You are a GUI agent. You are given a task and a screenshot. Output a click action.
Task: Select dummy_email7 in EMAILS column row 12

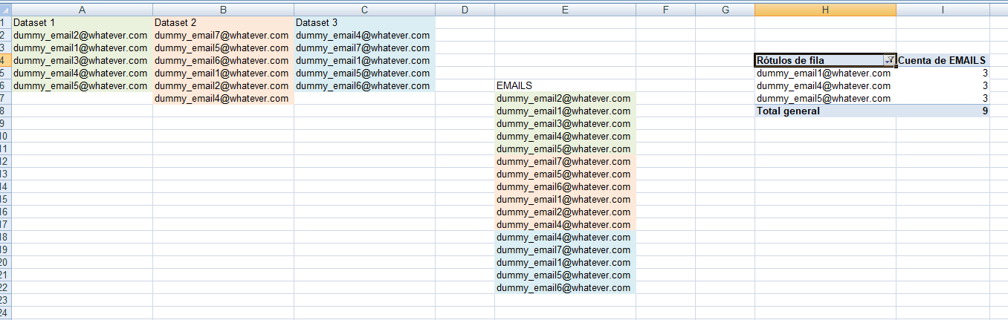565,161
